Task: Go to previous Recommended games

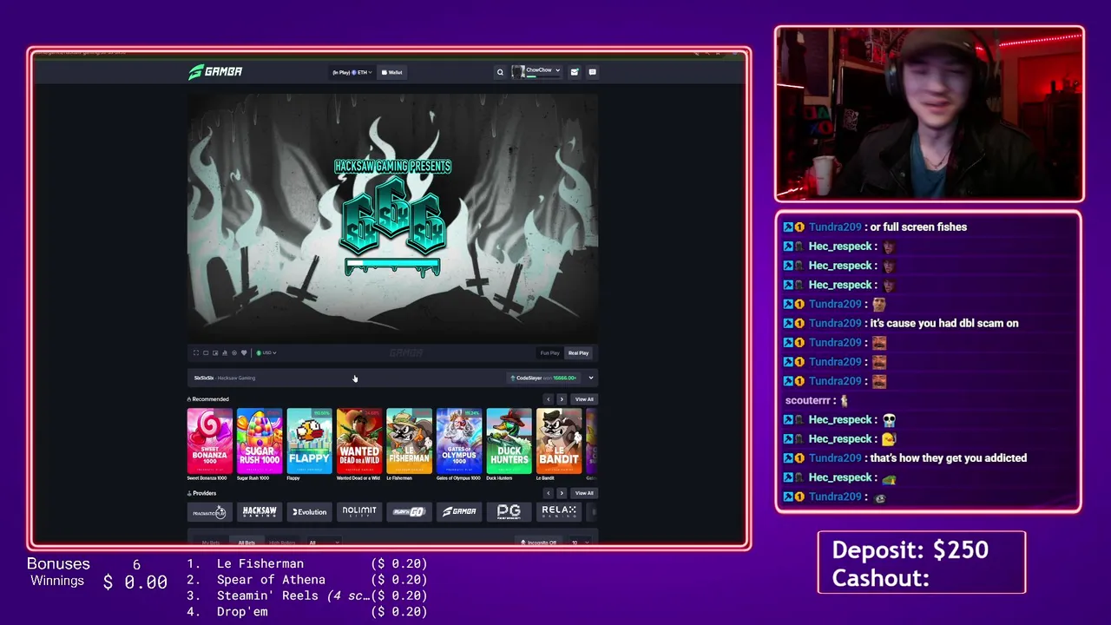Action: (548, 399)
